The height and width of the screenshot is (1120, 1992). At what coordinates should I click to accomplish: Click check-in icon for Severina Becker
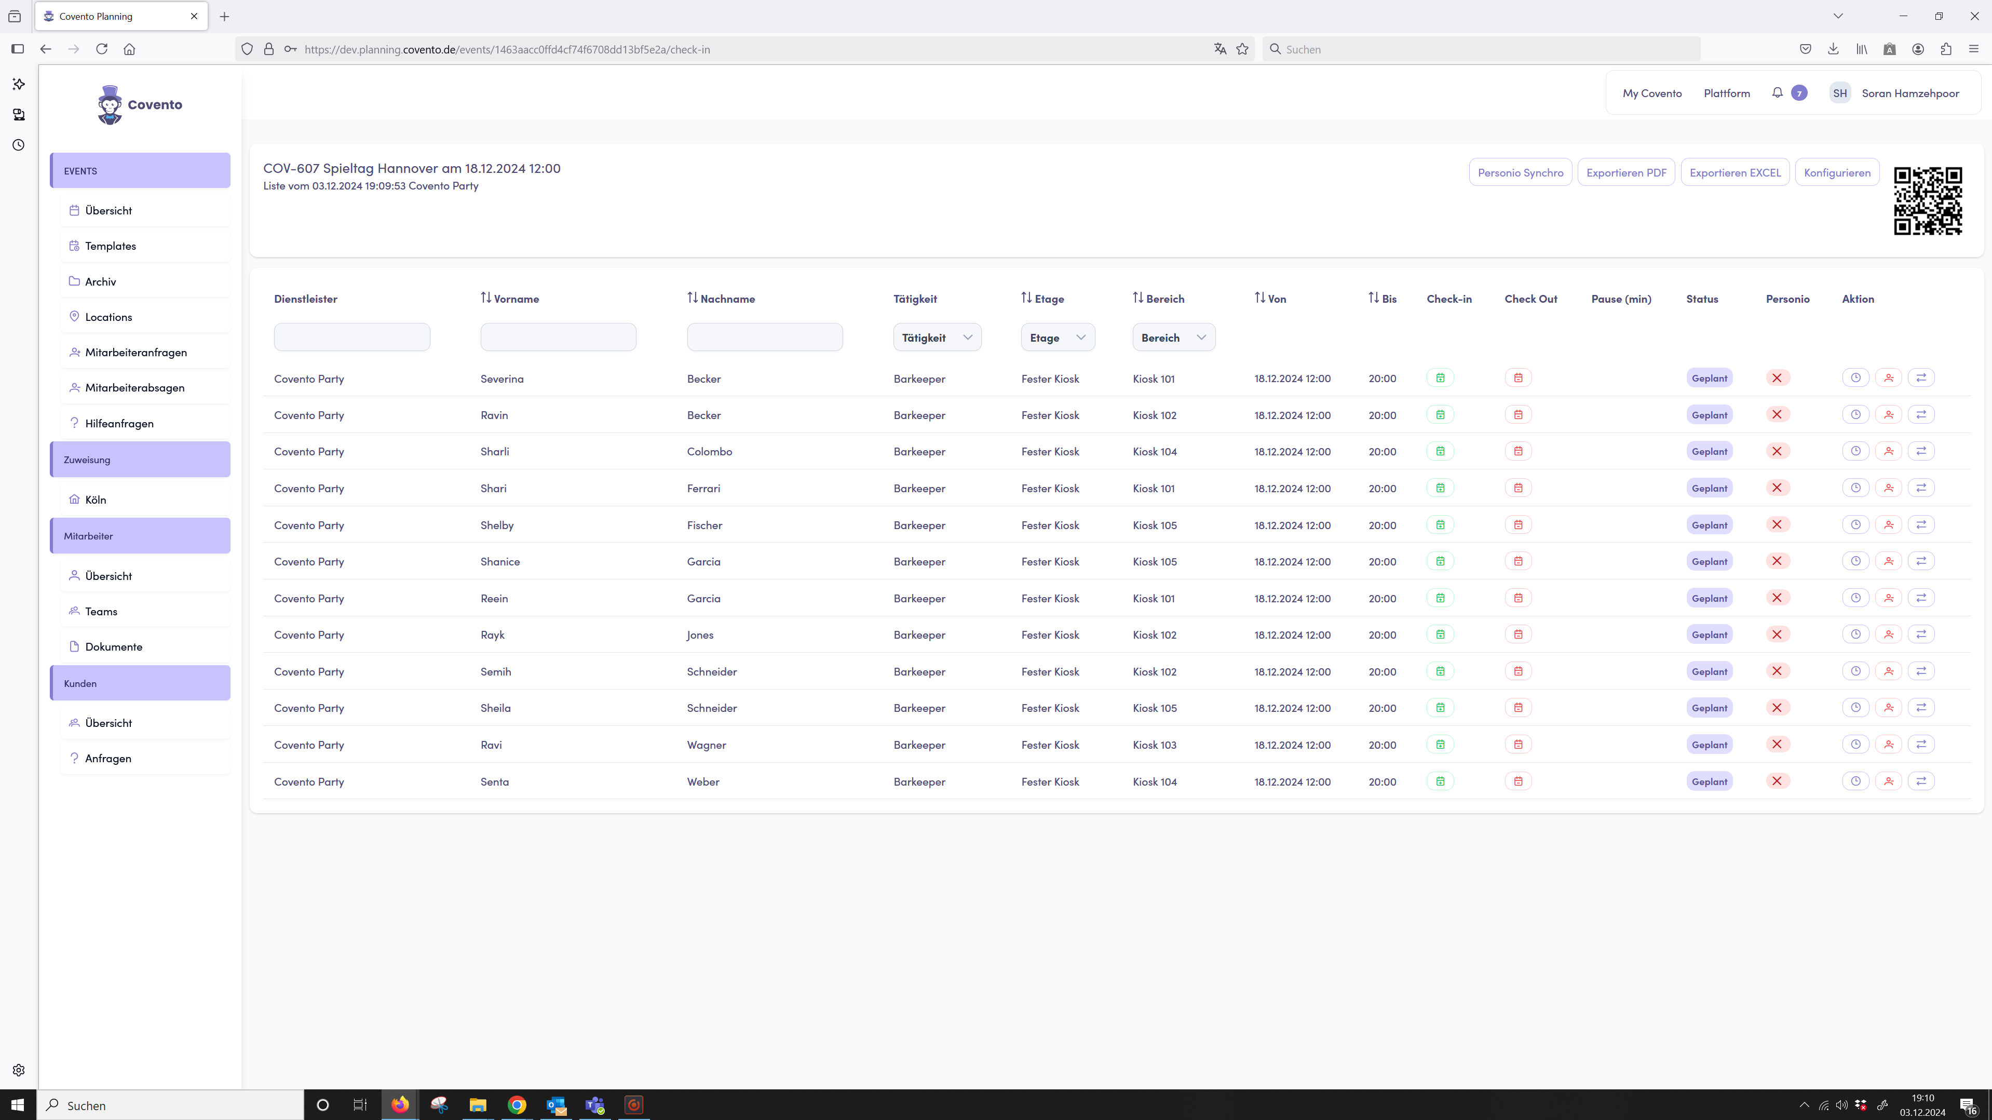[x=1440, y=378]
